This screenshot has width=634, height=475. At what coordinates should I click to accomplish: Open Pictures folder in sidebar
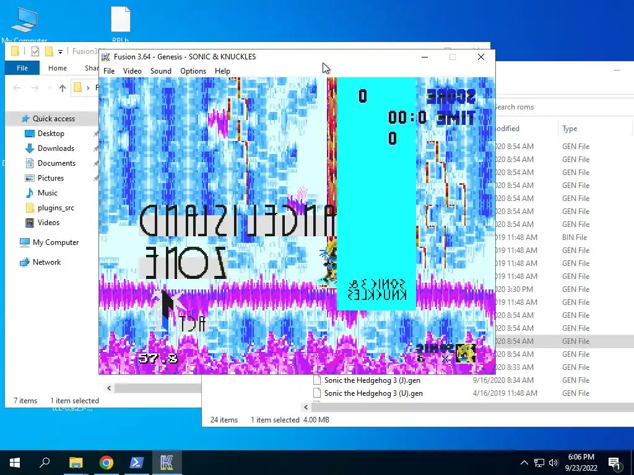(51, 178)
